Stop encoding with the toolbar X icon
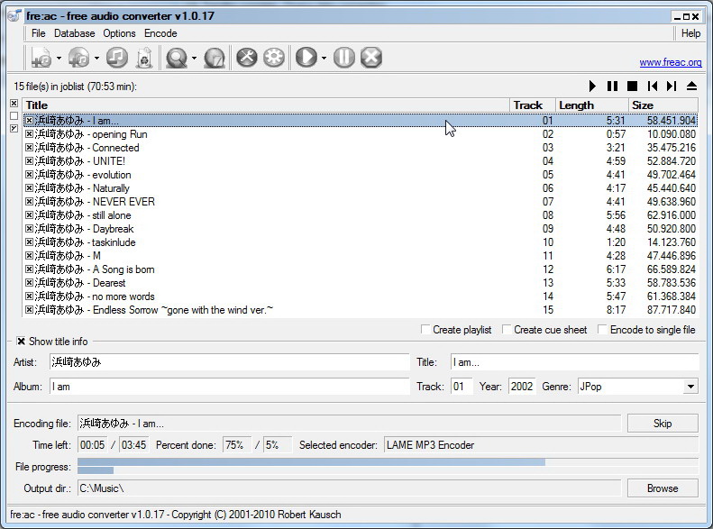 tap(370, 58)
